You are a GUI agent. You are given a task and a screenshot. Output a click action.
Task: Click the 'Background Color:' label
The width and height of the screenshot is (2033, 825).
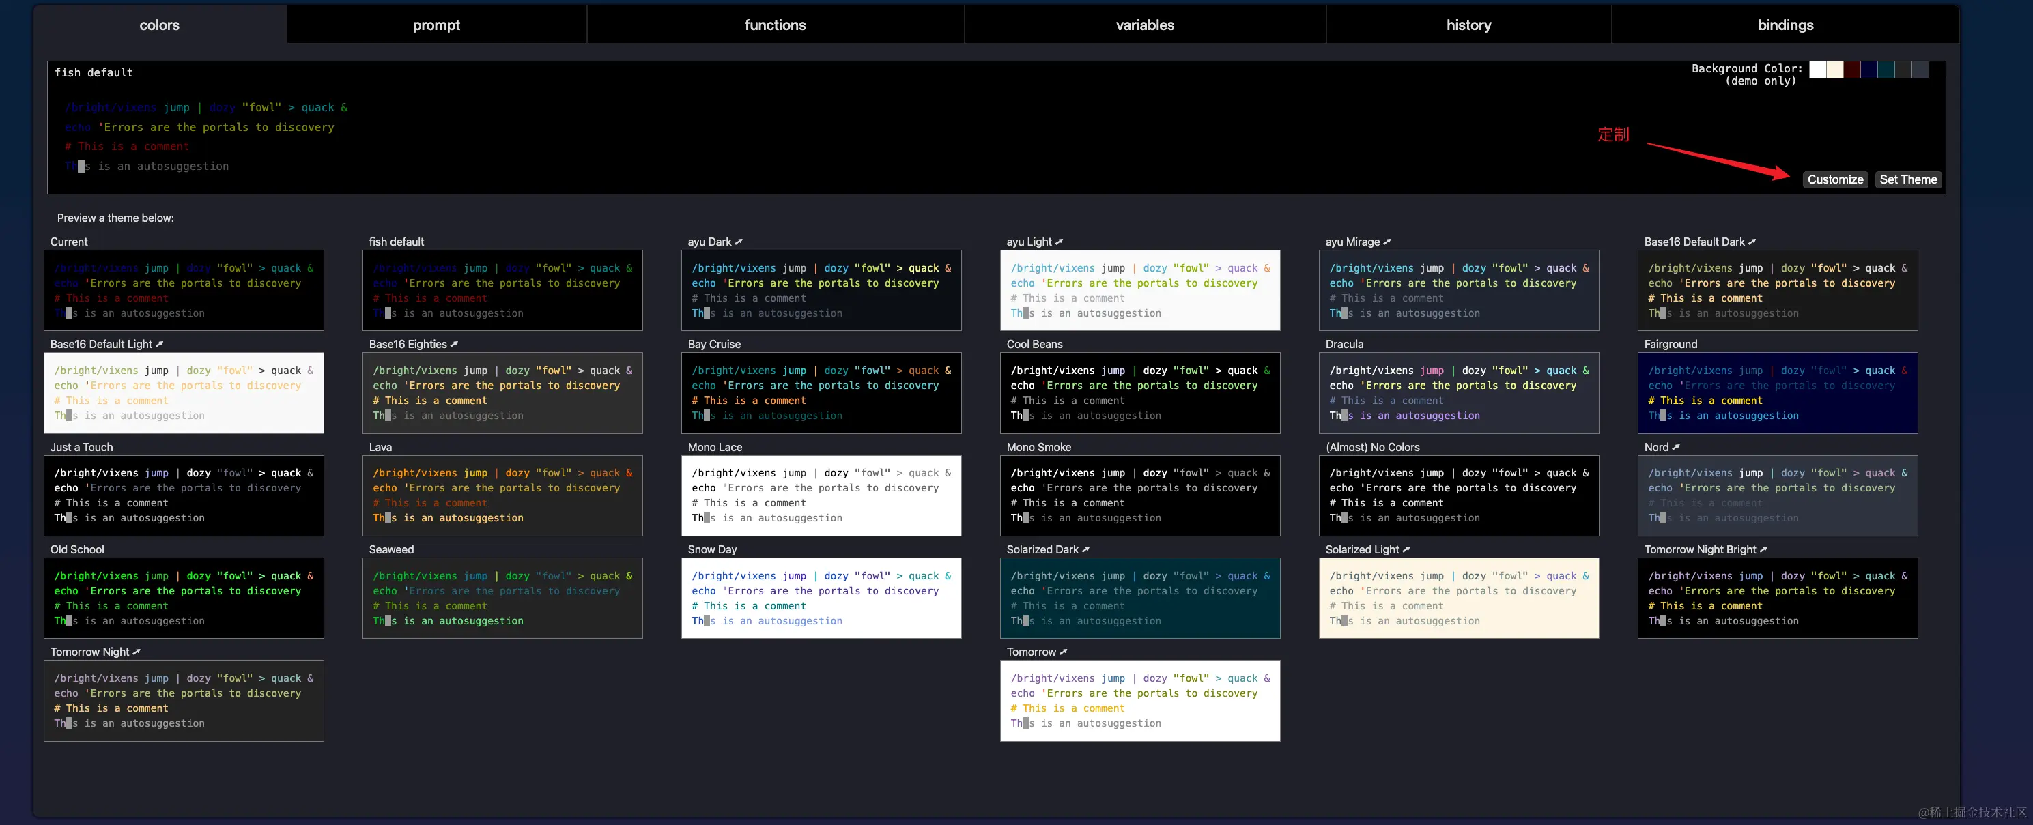click(1746, 69)
